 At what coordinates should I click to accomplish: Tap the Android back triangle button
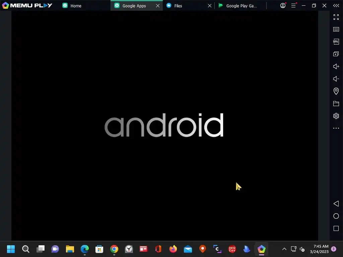point(336,204)
